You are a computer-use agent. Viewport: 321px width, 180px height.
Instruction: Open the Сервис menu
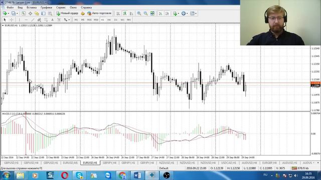(x=61, y=7)
